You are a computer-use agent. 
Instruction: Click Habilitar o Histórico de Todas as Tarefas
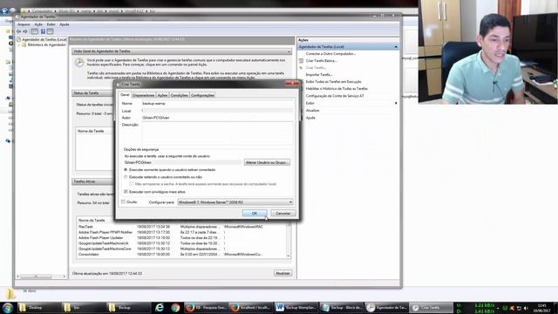point(337,89)
